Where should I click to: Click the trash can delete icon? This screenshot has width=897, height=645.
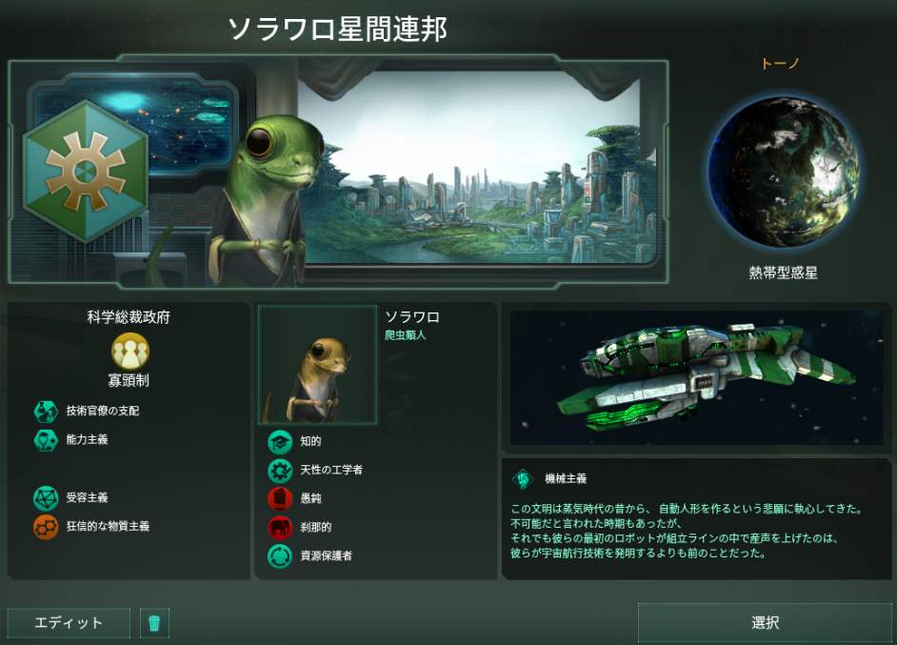pyautogui.click(x=154, y=623)
